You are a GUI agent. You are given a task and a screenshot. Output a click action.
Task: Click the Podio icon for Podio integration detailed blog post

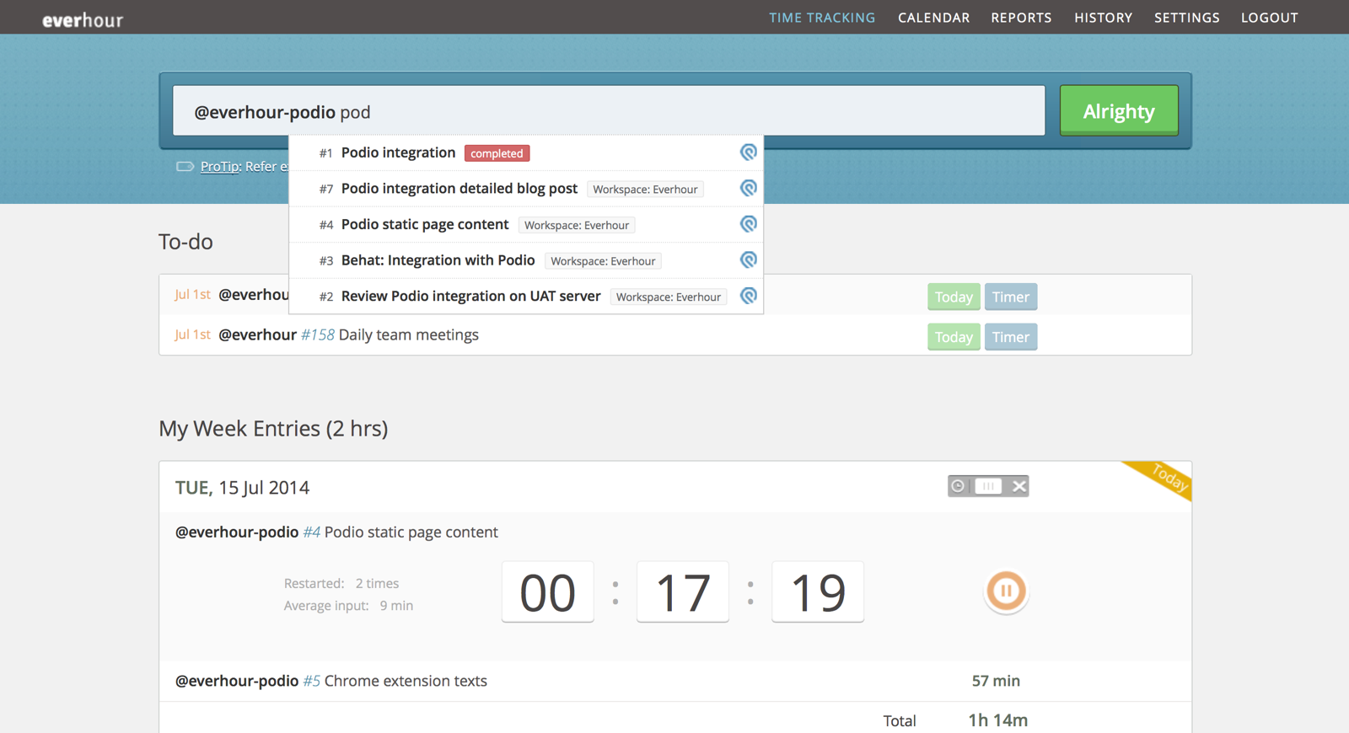(748, 189)
